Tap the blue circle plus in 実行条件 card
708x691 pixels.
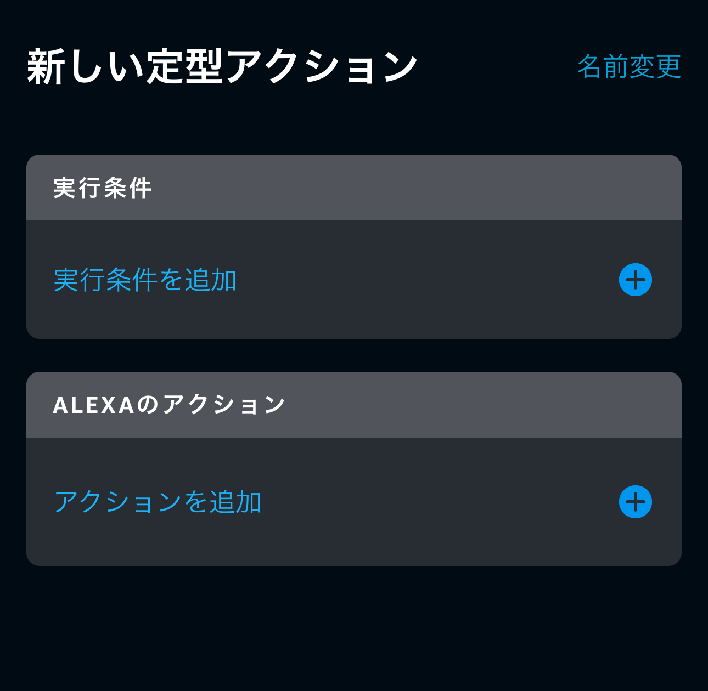pyautogui.click(x=635, y=280)
